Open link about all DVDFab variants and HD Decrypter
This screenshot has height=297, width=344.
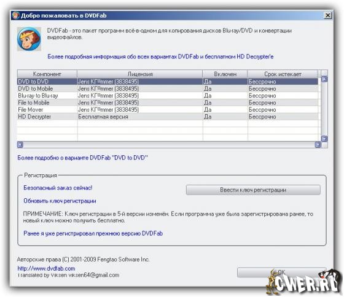tap(160, 57)
